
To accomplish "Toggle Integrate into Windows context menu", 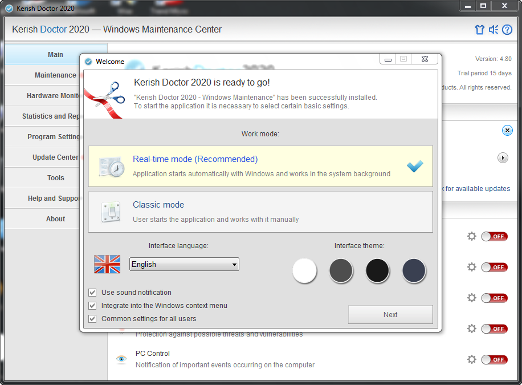I will point(92,306).
